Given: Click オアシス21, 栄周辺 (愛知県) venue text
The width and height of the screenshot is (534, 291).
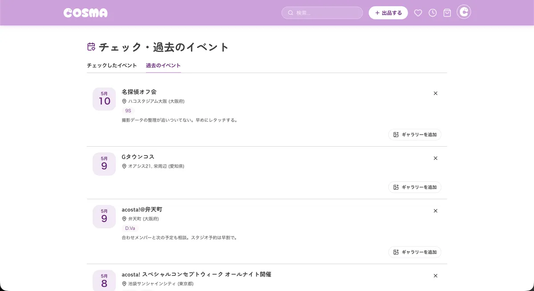Looking at the screenshot, I should click(156, 166).
